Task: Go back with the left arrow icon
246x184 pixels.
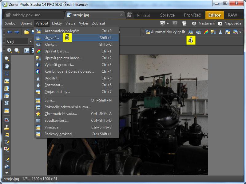Action: (x=10, y=32)
